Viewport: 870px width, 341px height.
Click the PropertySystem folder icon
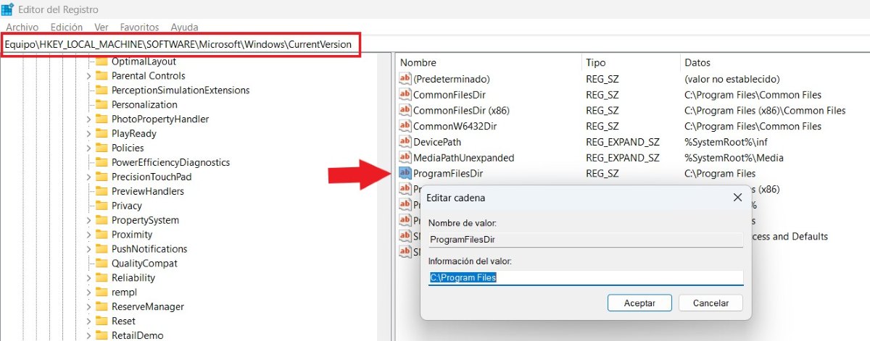101,221
